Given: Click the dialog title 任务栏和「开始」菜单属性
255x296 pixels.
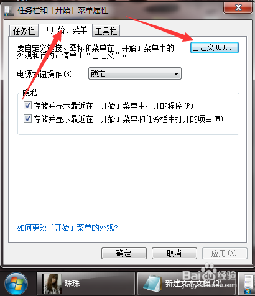Looking at the screenshot, I should 63,10.
